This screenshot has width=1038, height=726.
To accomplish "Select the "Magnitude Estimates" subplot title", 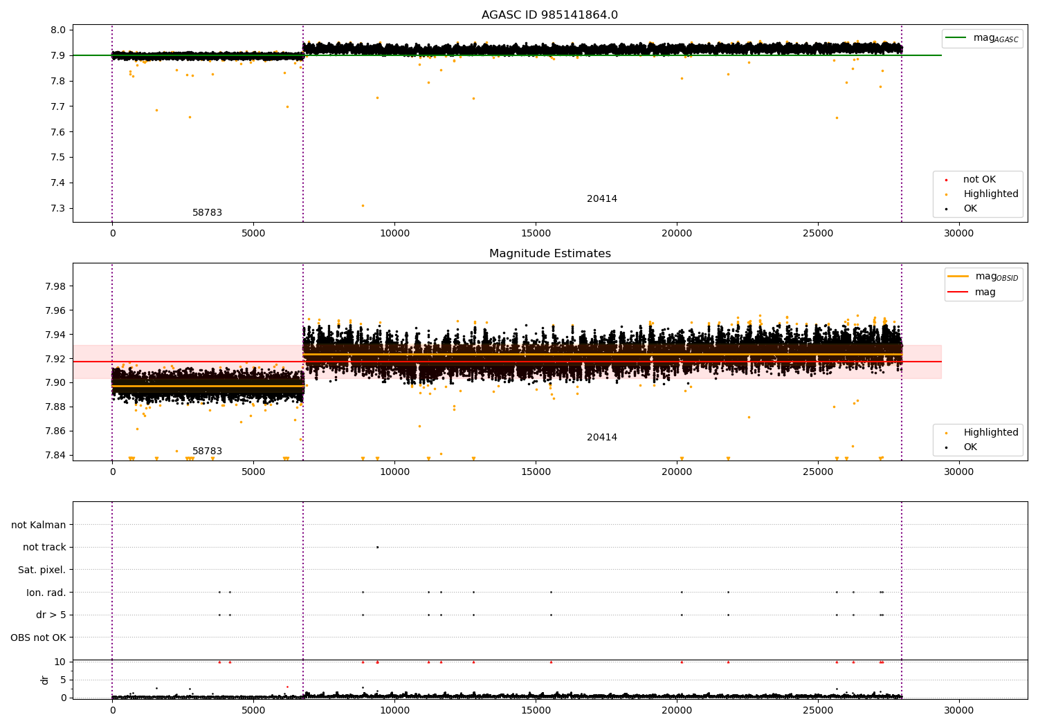I will tap(549, 254).
